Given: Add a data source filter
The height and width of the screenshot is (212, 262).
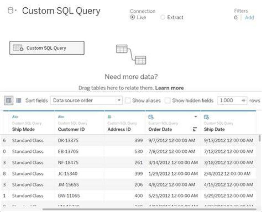Looking at the screenshot, I should coord(249,17).
